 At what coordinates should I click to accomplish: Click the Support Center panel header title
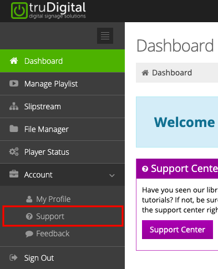(184, 169)
